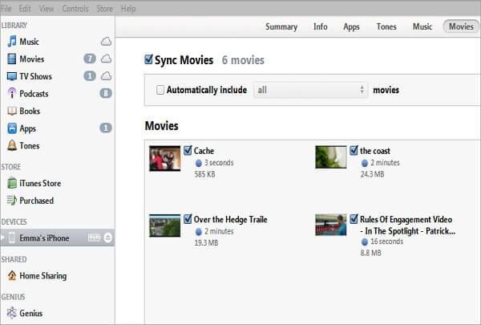Open the Store menu in menu bar
Image resolution: width=481 pixels, height=325 pixels.
pos(104,8)
